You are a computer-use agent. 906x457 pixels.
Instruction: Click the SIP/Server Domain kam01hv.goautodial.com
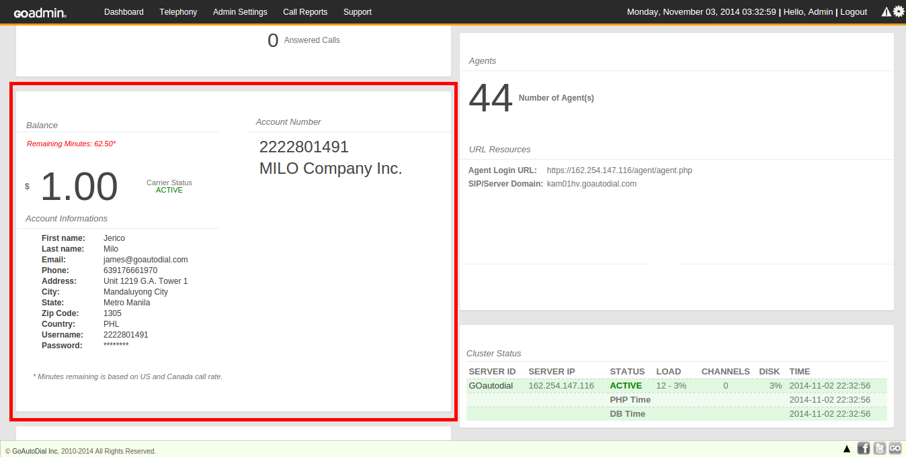(x=591, y=184)
